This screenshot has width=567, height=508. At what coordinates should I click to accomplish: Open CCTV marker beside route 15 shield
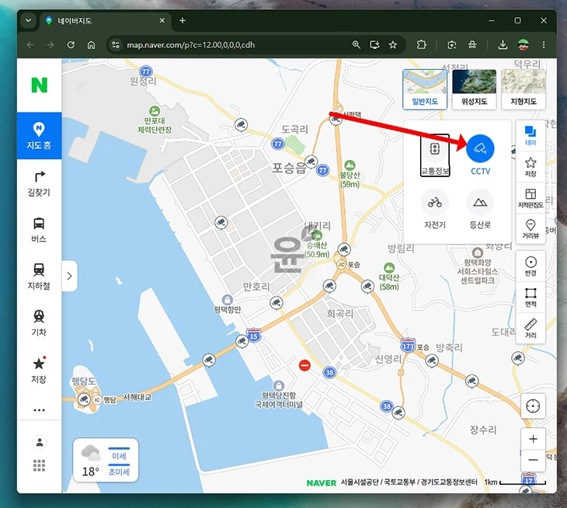(242, 341)
